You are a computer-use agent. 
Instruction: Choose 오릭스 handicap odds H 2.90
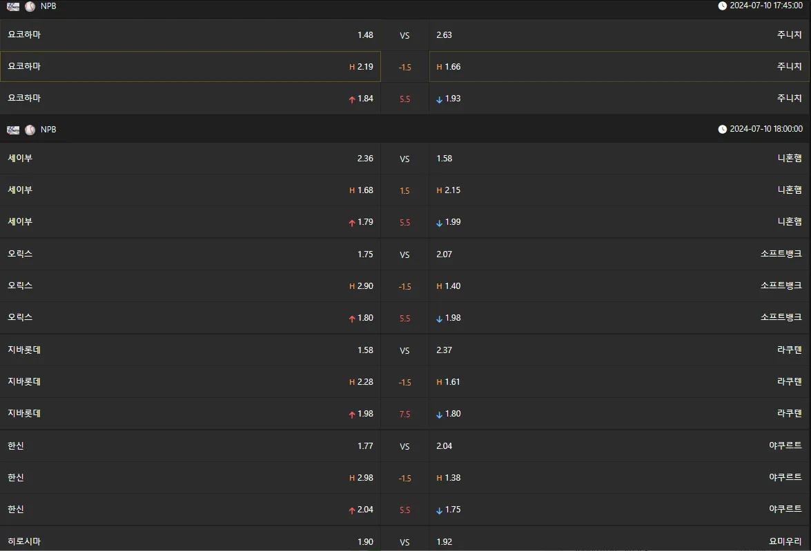tap(190, 285)
